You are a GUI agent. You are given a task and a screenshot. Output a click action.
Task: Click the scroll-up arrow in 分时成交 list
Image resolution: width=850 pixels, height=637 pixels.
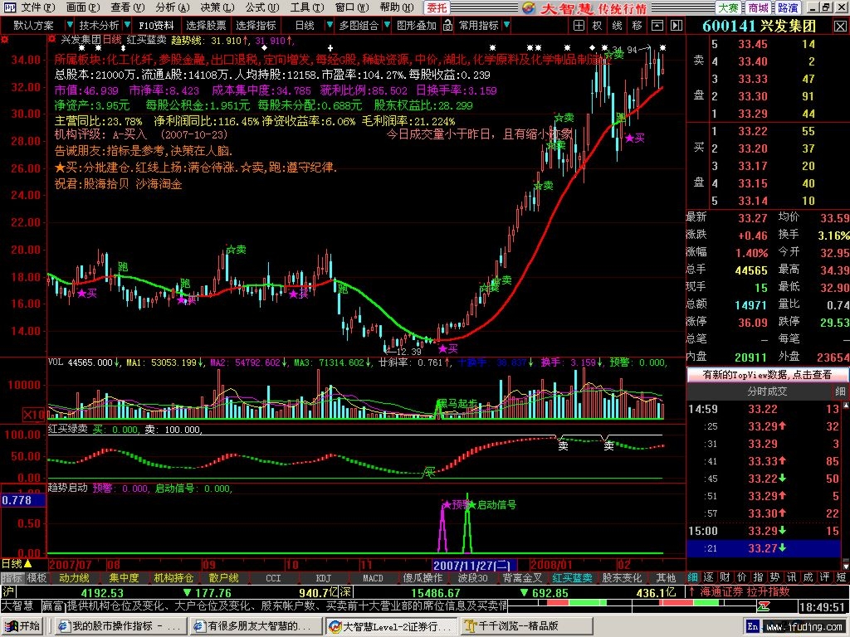click(846, 406)
